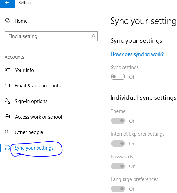Screen dimensions: 177x193
Task: Go to Sign-in options page
Action: [31, 101]
